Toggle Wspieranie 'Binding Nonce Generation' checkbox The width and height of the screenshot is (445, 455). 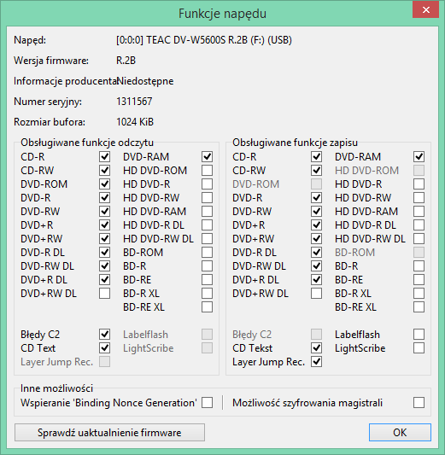coord(207,402)
